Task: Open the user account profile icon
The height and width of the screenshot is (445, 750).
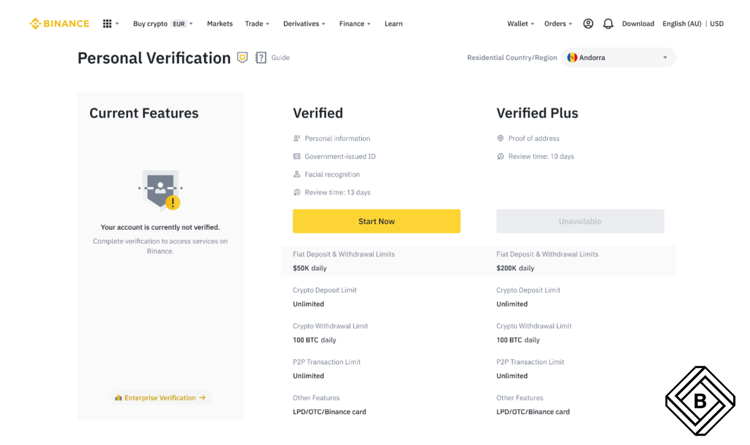Action: click(588, 23)
